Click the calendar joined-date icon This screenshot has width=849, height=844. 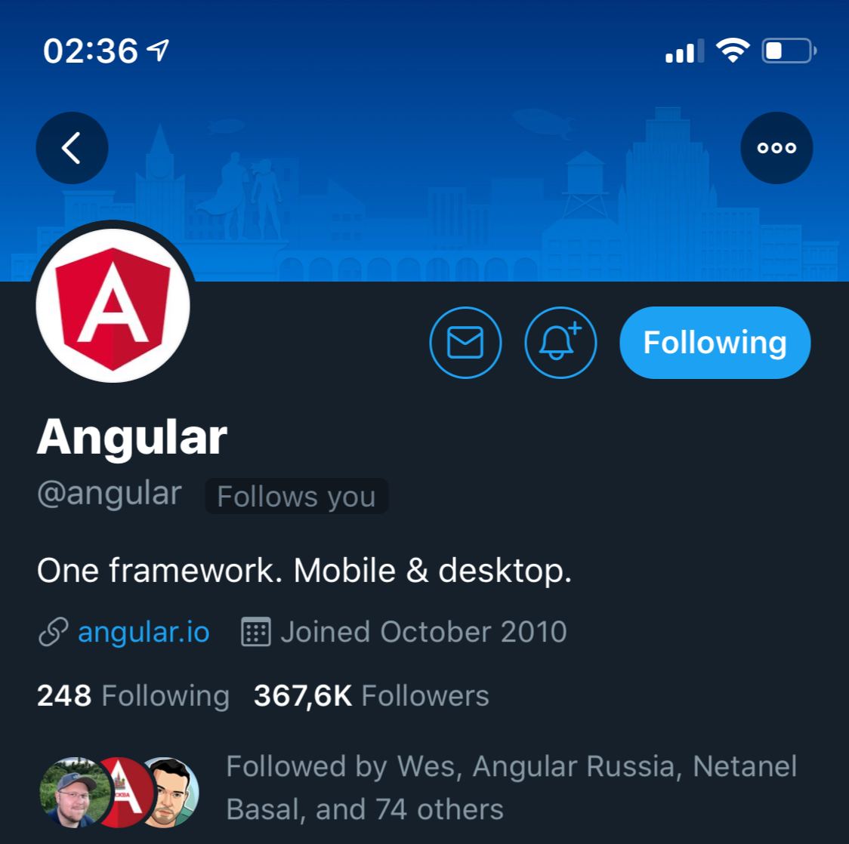pyautogui.click(x=255, y=631)
